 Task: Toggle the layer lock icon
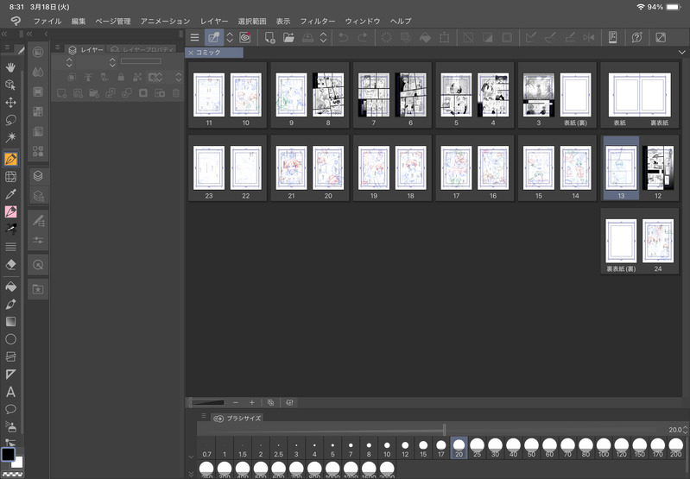[x=121, y=77]
